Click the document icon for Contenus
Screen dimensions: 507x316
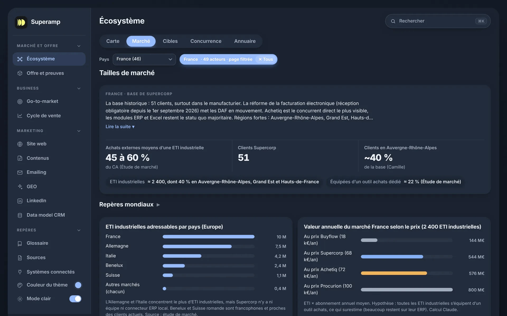point(20,158)
